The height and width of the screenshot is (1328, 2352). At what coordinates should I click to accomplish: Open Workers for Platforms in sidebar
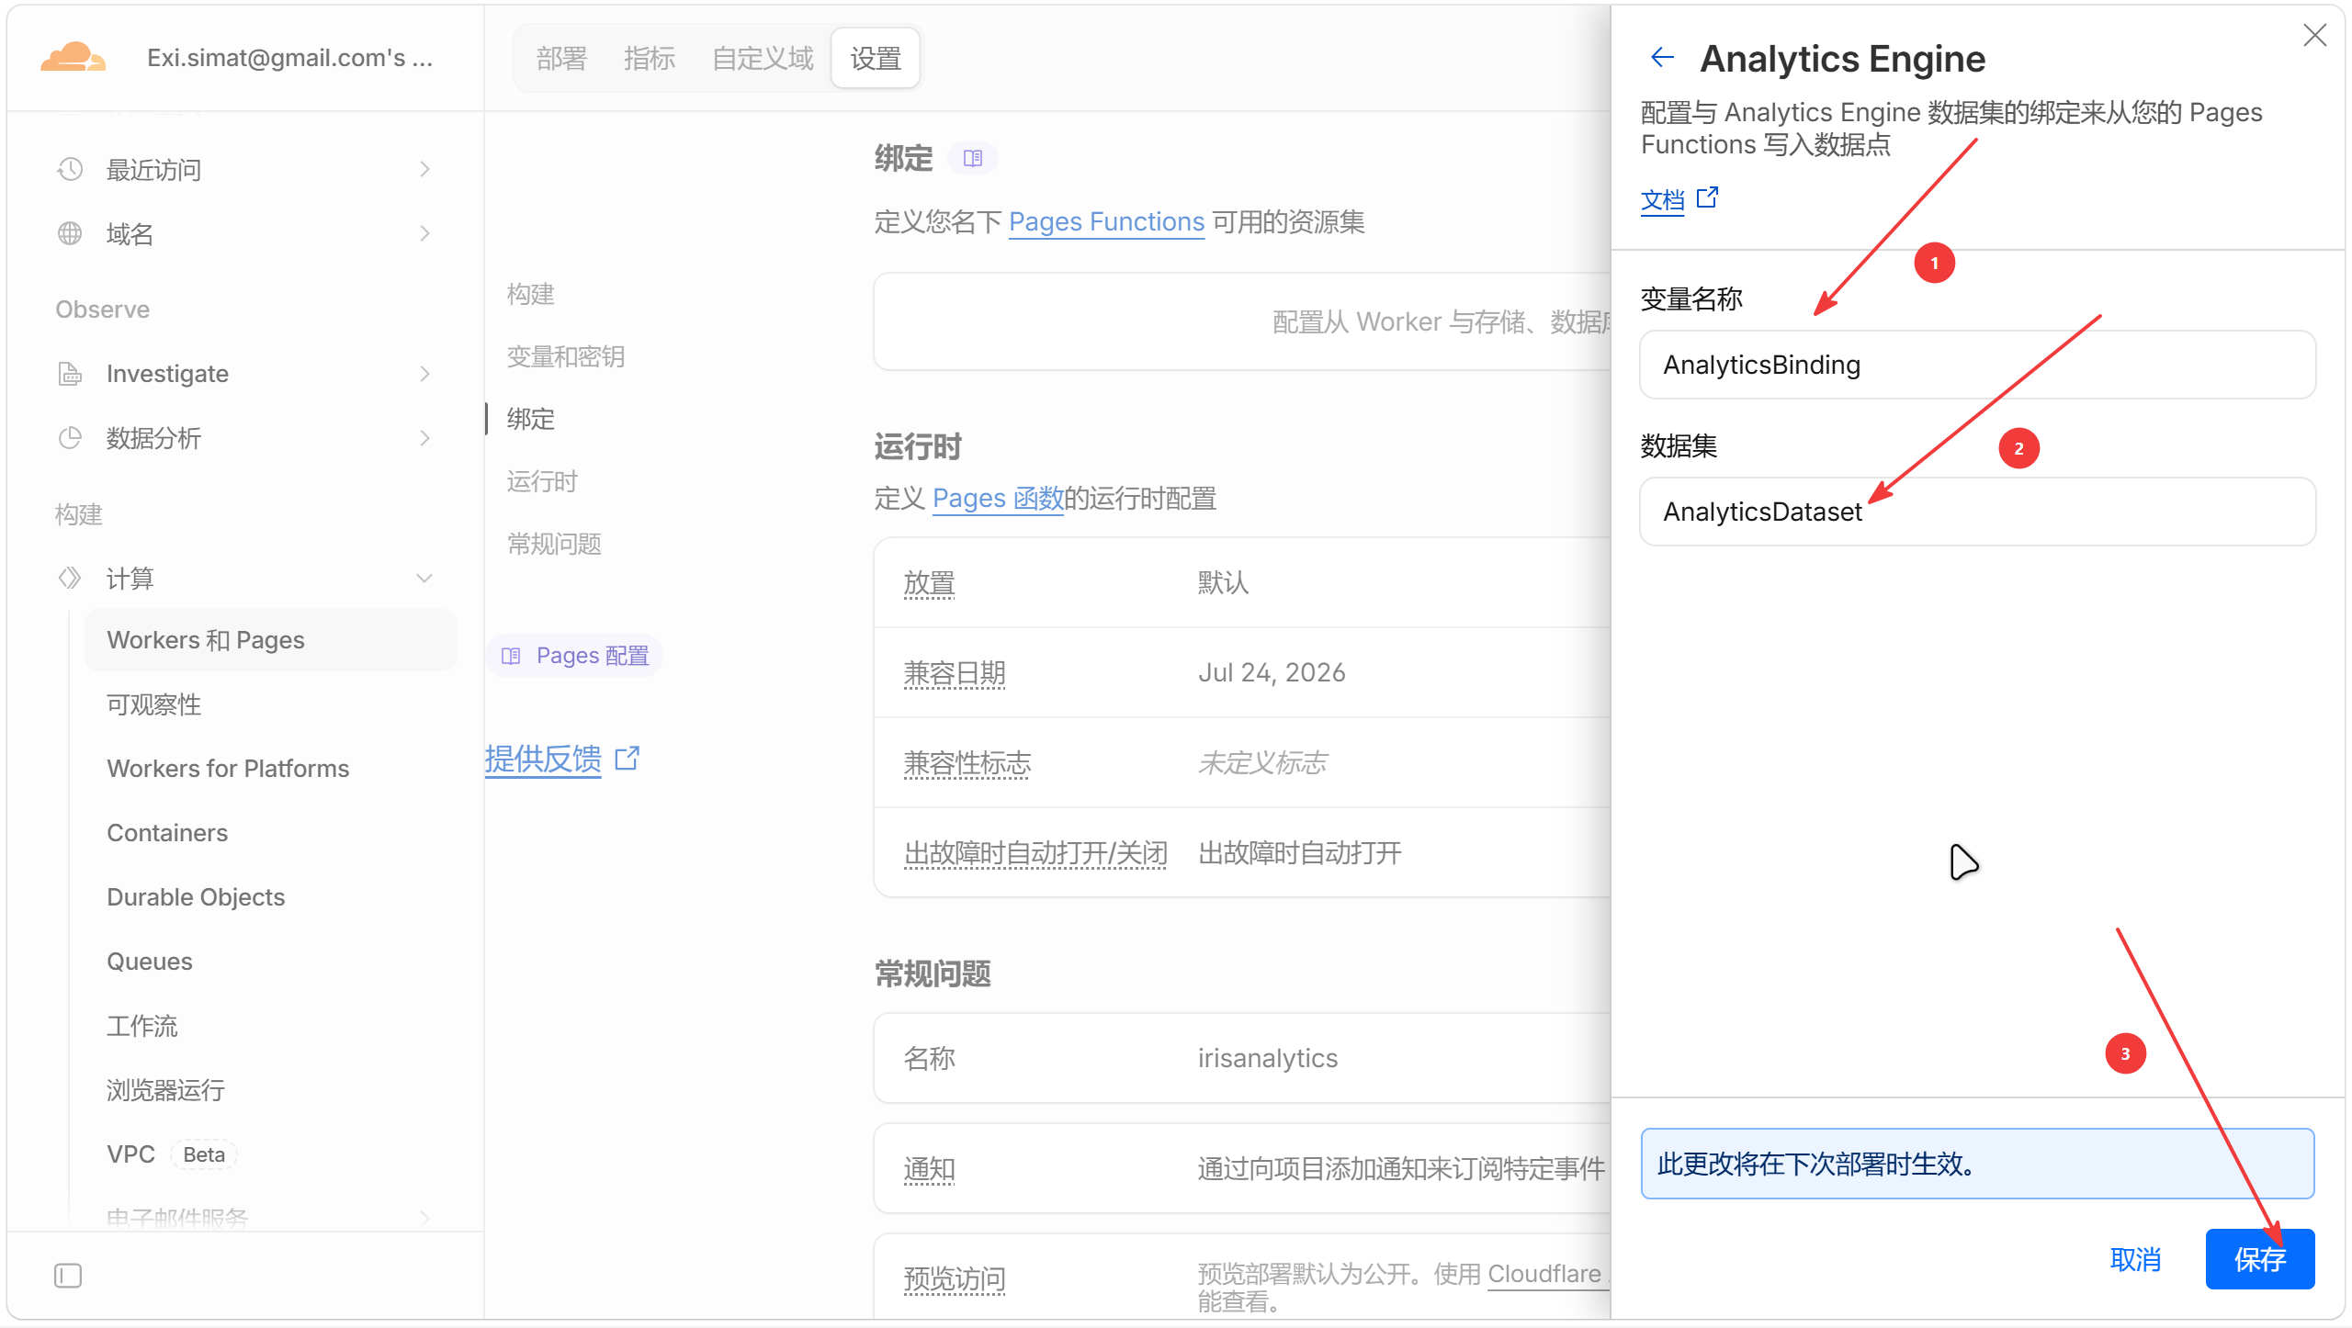pos(228,769)
